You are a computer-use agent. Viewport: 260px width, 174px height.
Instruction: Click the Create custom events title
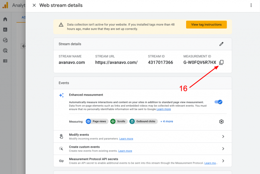point(84,147)
